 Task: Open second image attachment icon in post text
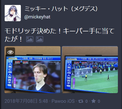click(x=40, y=39)
